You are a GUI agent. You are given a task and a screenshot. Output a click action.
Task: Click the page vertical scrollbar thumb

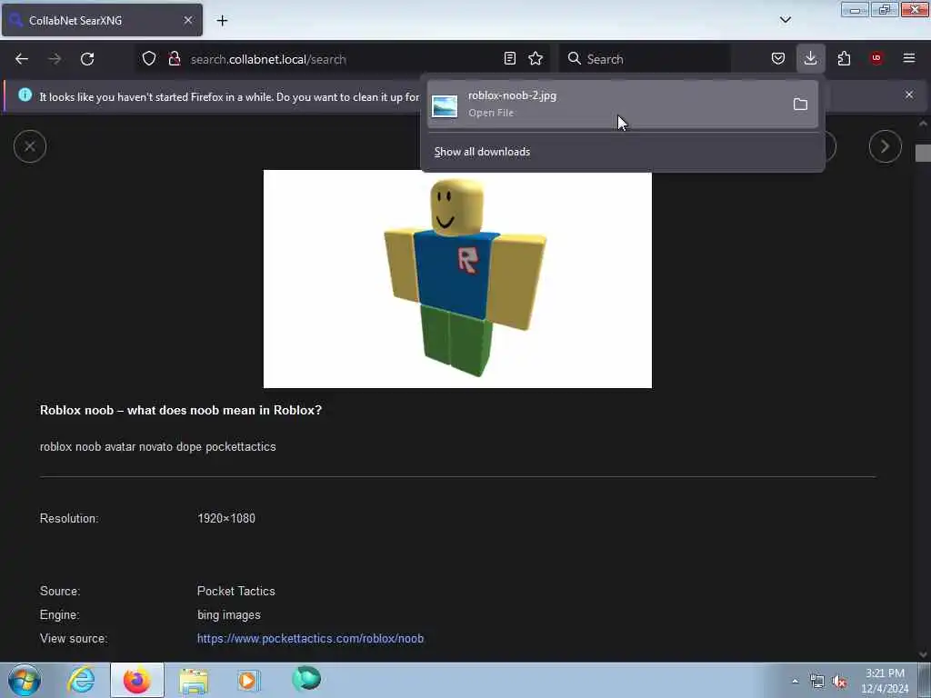pyautogui.click(x=923, y=153)
